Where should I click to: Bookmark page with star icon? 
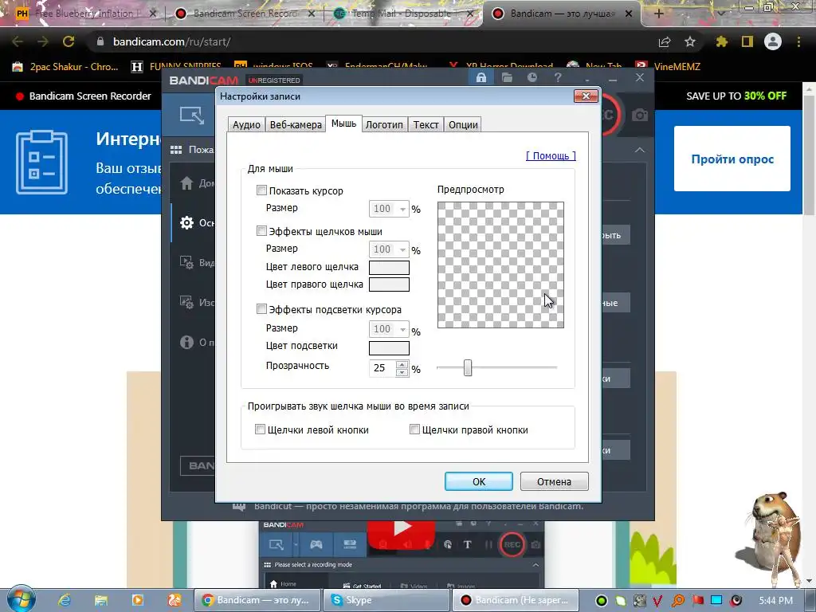(x=690, y=41)
